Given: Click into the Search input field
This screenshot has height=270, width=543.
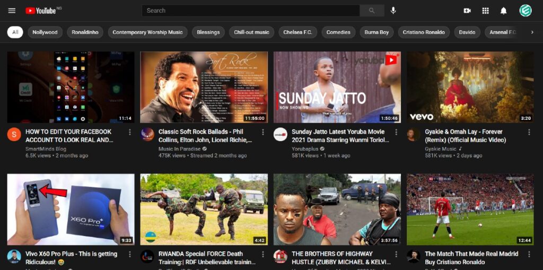Looking at the screenshot, I should (251, 11).
